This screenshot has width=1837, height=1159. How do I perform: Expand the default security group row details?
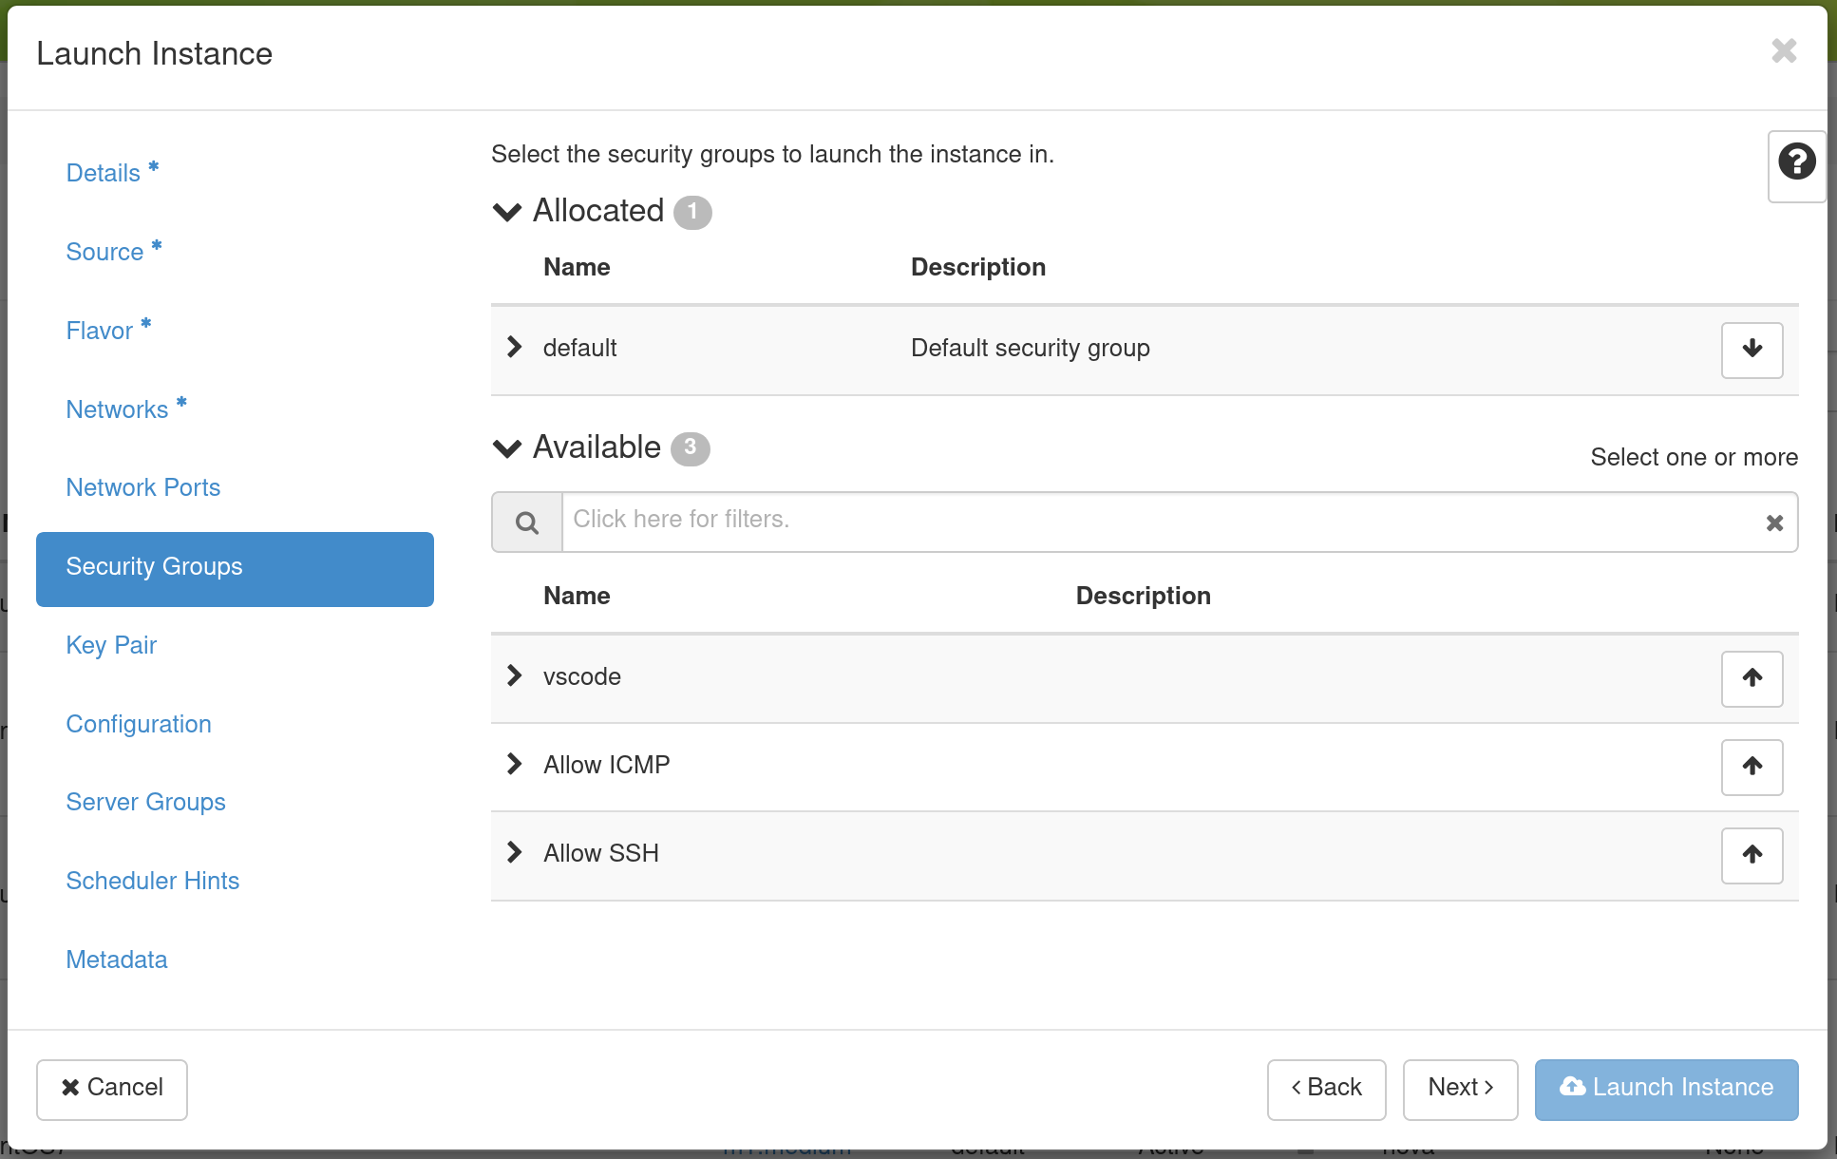[515, 347]
